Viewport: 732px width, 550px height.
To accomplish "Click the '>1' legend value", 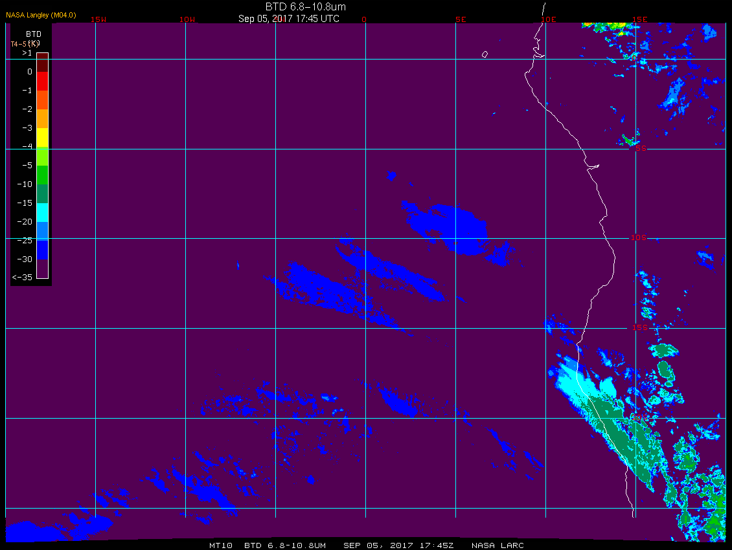I will (x=27, y=53).
